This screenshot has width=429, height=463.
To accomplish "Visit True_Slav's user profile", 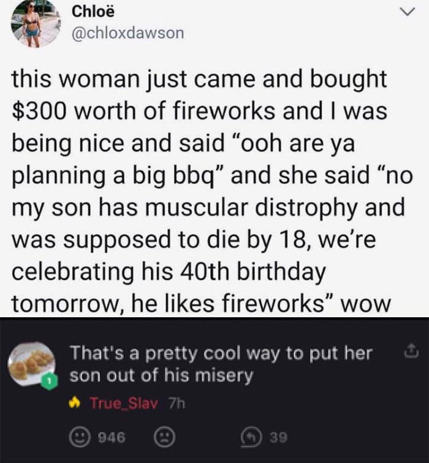I will (124, 404).
